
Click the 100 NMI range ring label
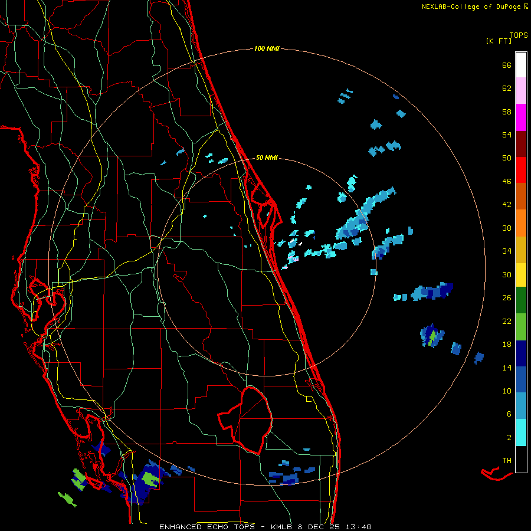tap(267, 48)
